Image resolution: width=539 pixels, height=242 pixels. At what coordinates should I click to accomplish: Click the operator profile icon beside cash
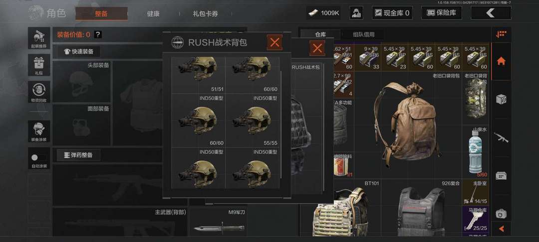(x=356, y=13)
